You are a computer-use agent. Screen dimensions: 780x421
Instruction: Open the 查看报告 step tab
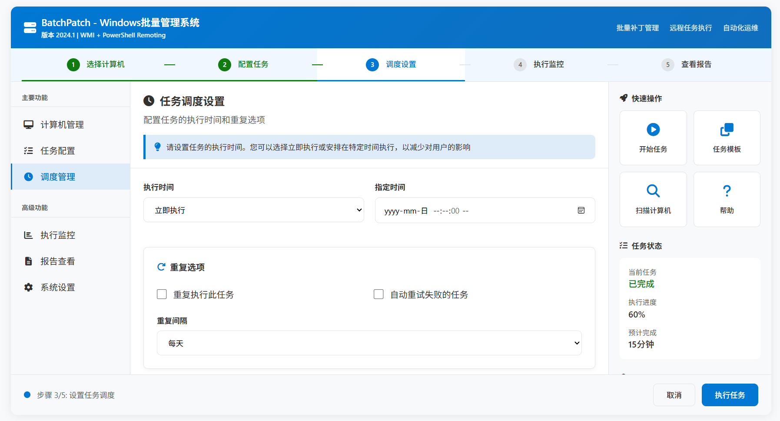pos(687,65)
